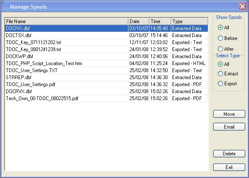
Task: Click the Email button
Action: click(229, 126)
